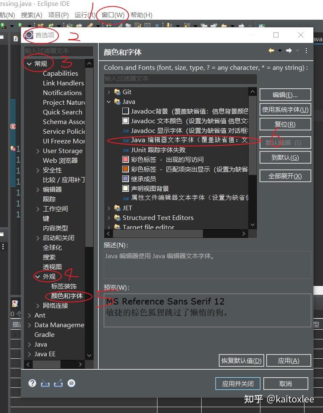Screen dimensions: 323x413
Task: Click the 全部展开(X) button
Action: pyautogui.click(x=285, y=176)
